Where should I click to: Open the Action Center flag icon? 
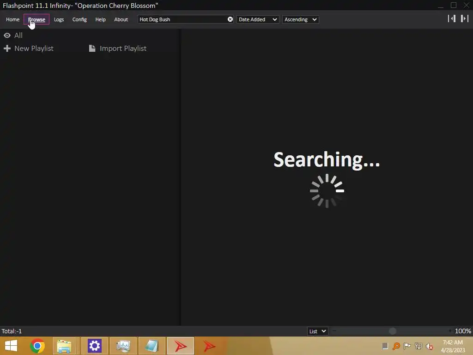tap(407, 346)
